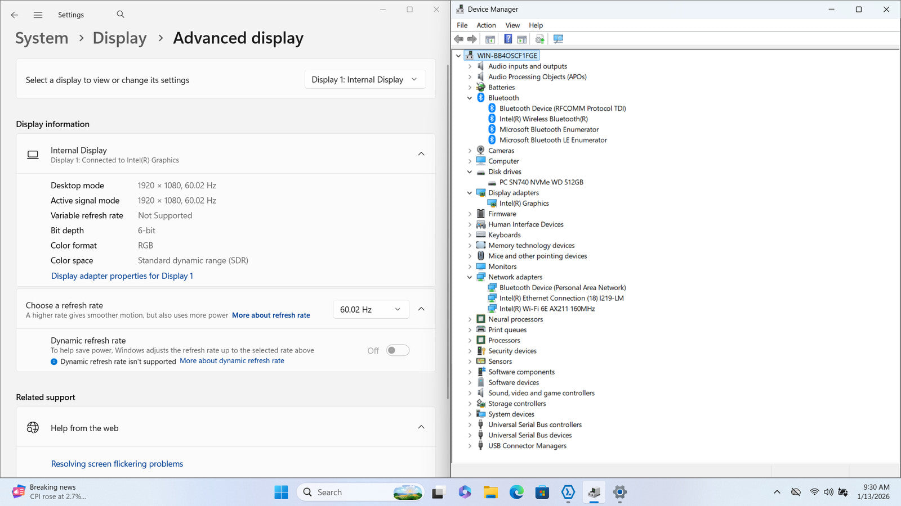Click Update device driver toolbar icon
This screenshot has width=901, height=506.
tap(539, 39)
